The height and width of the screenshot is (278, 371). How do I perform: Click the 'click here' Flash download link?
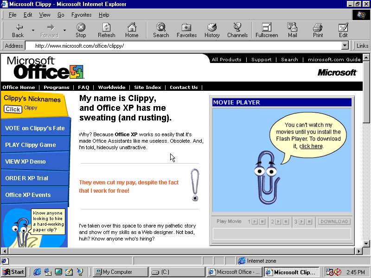311,146
